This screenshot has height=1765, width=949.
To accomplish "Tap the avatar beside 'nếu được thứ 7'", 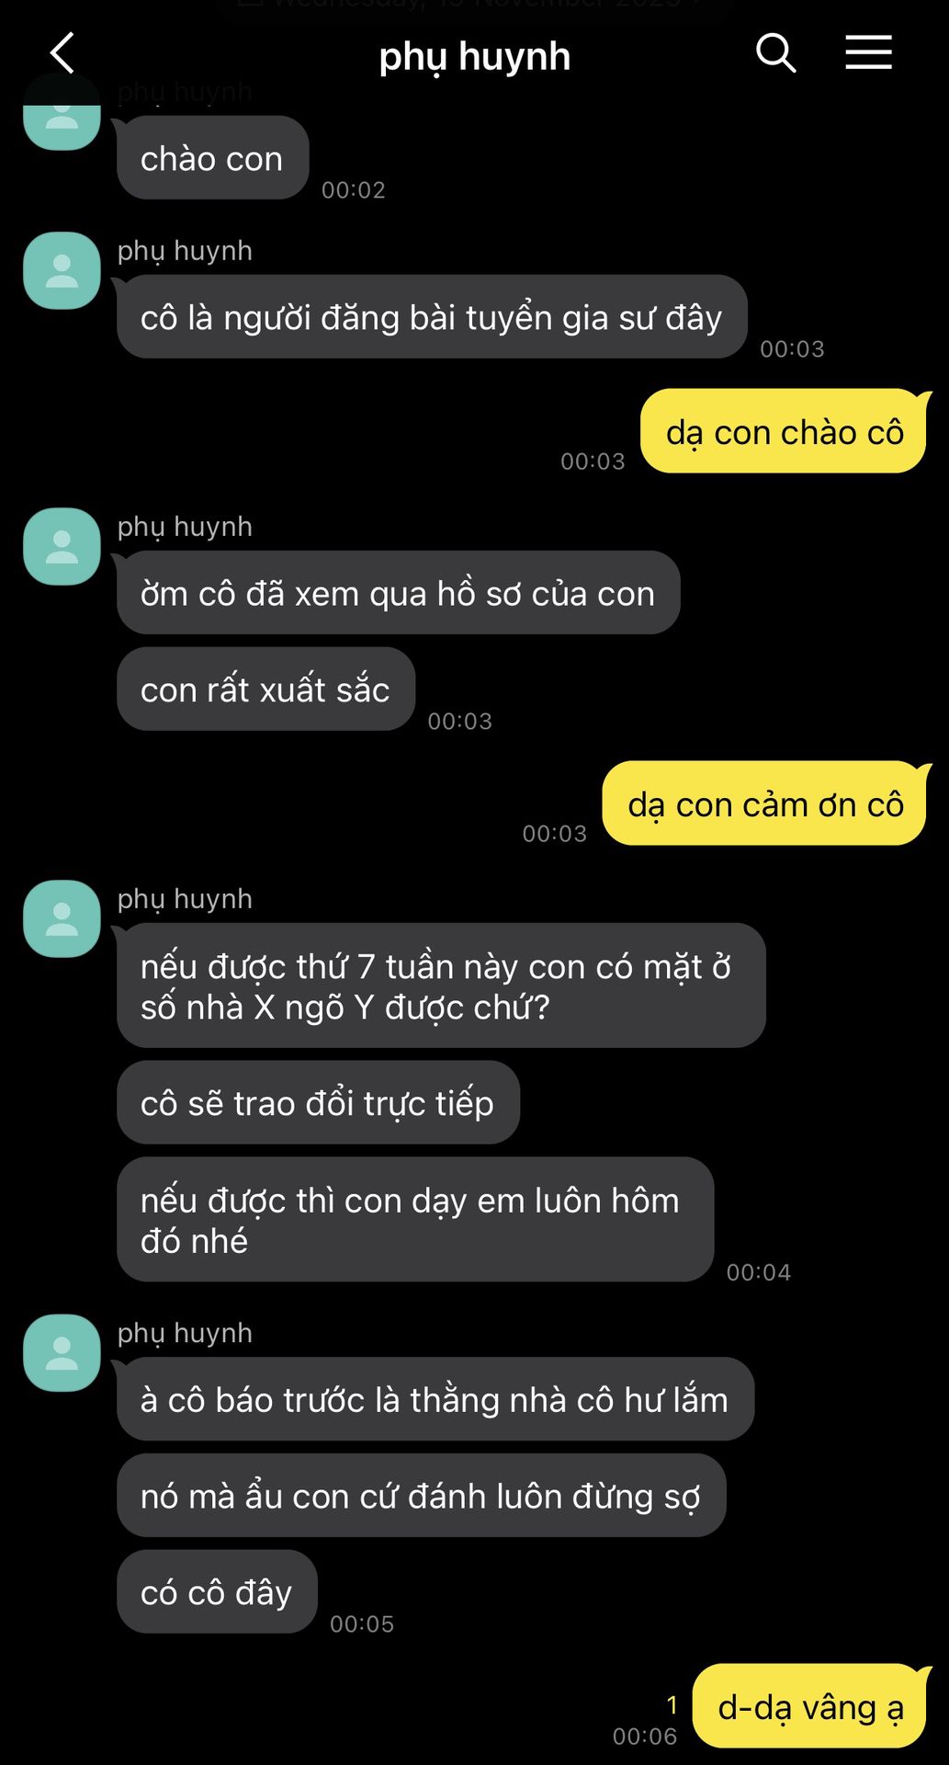I will click(62, 918).
